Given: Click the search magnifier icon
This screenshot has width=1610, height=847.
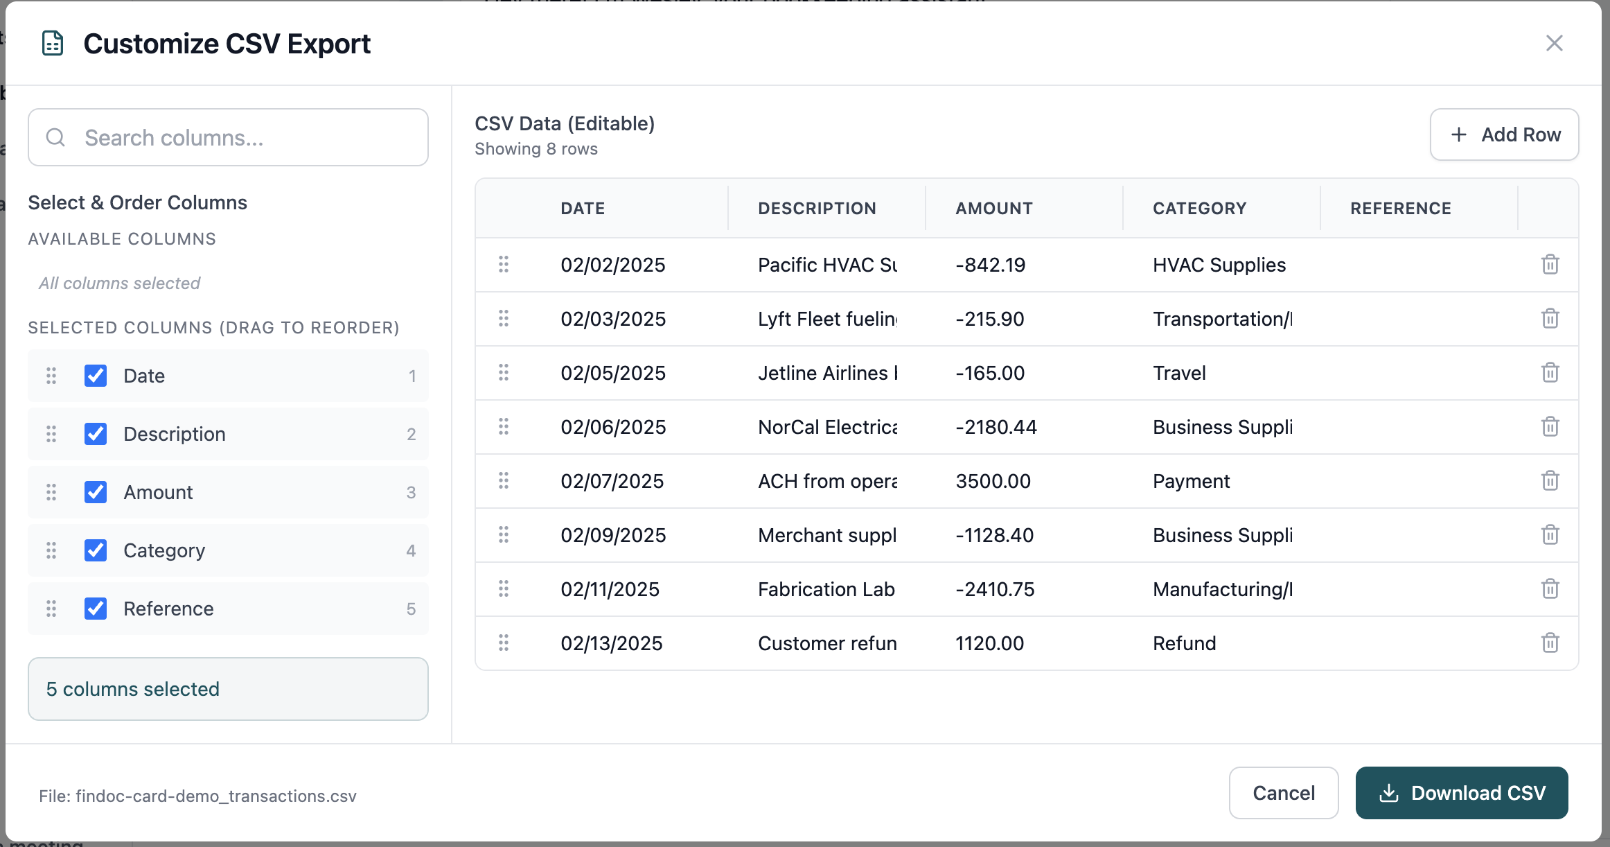Looking at the screenshot, I should (x=55, y=137).
